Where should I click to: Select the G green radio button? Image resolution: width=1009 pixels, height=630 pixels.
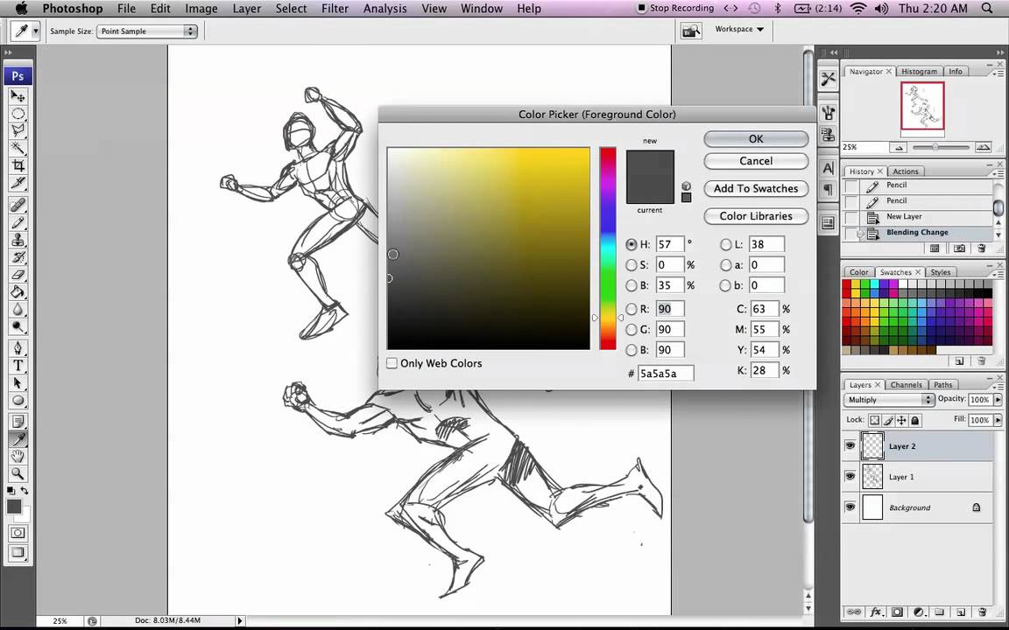632,330
